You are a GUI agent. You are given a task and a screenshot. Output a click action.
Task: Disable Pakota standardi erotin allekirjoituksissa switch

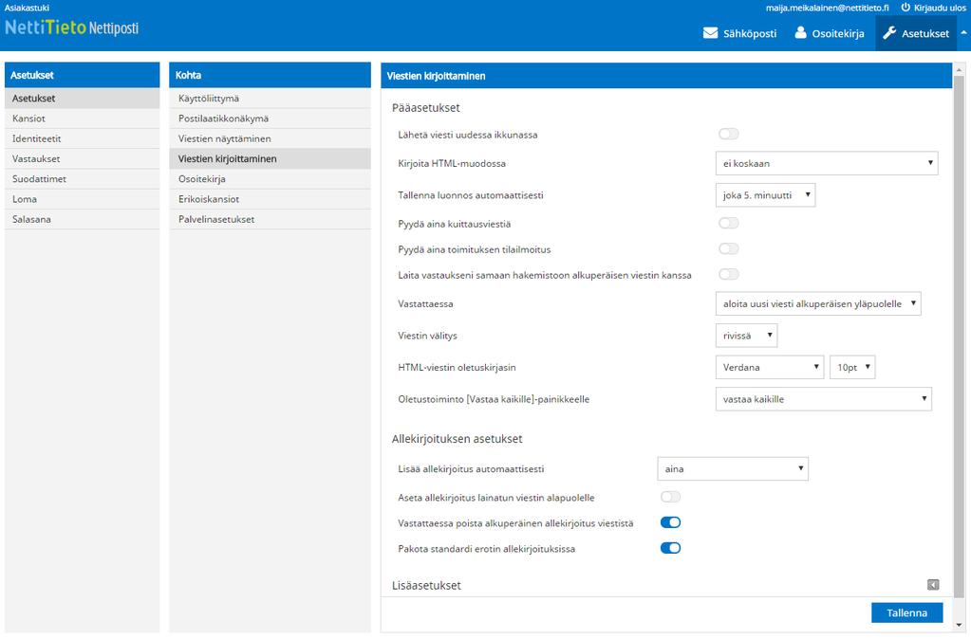point(671,548)
